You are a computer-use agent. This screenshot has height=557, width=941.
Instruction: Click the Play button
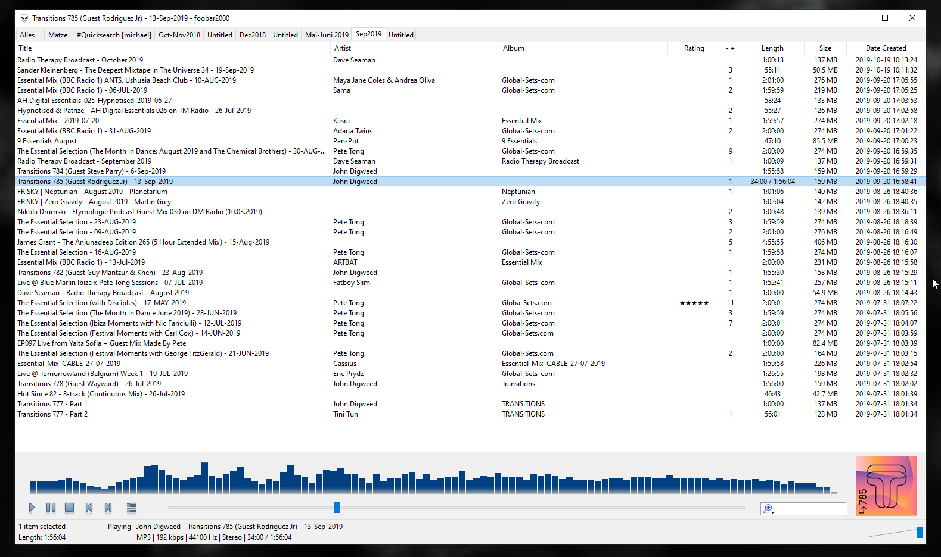point(32,508)
